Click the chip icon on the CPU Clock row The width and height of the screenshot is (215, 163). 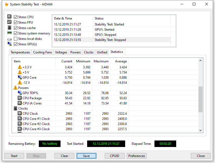pos(20,113)
